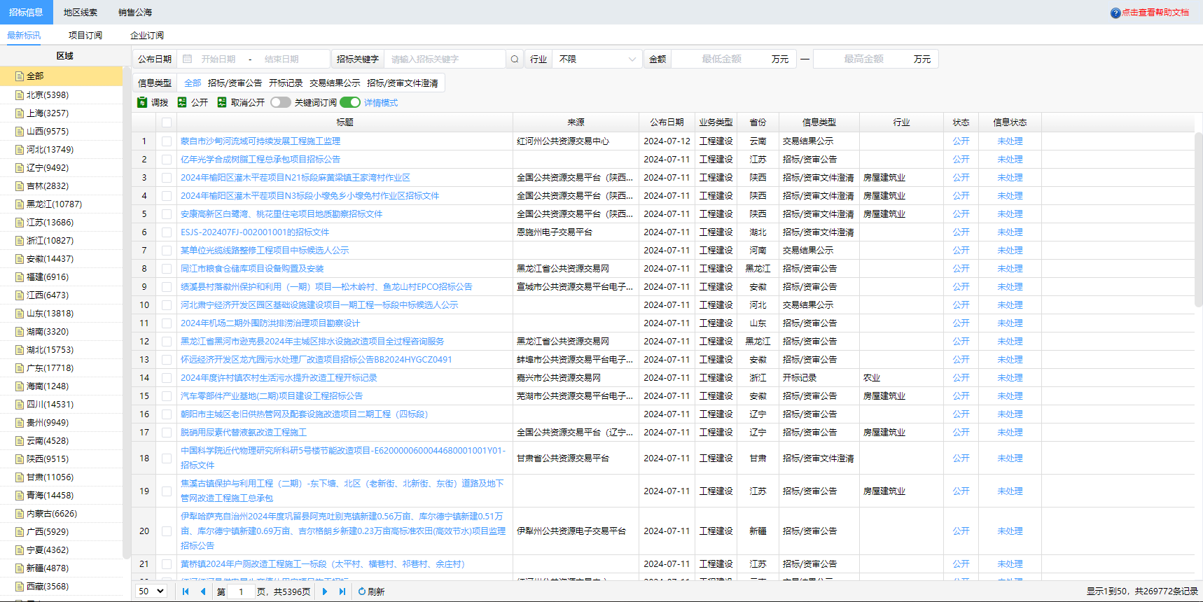Open the 项目订阅 sub tab
The height and width of the screenshot is (602, 1203).
point(85,35)
